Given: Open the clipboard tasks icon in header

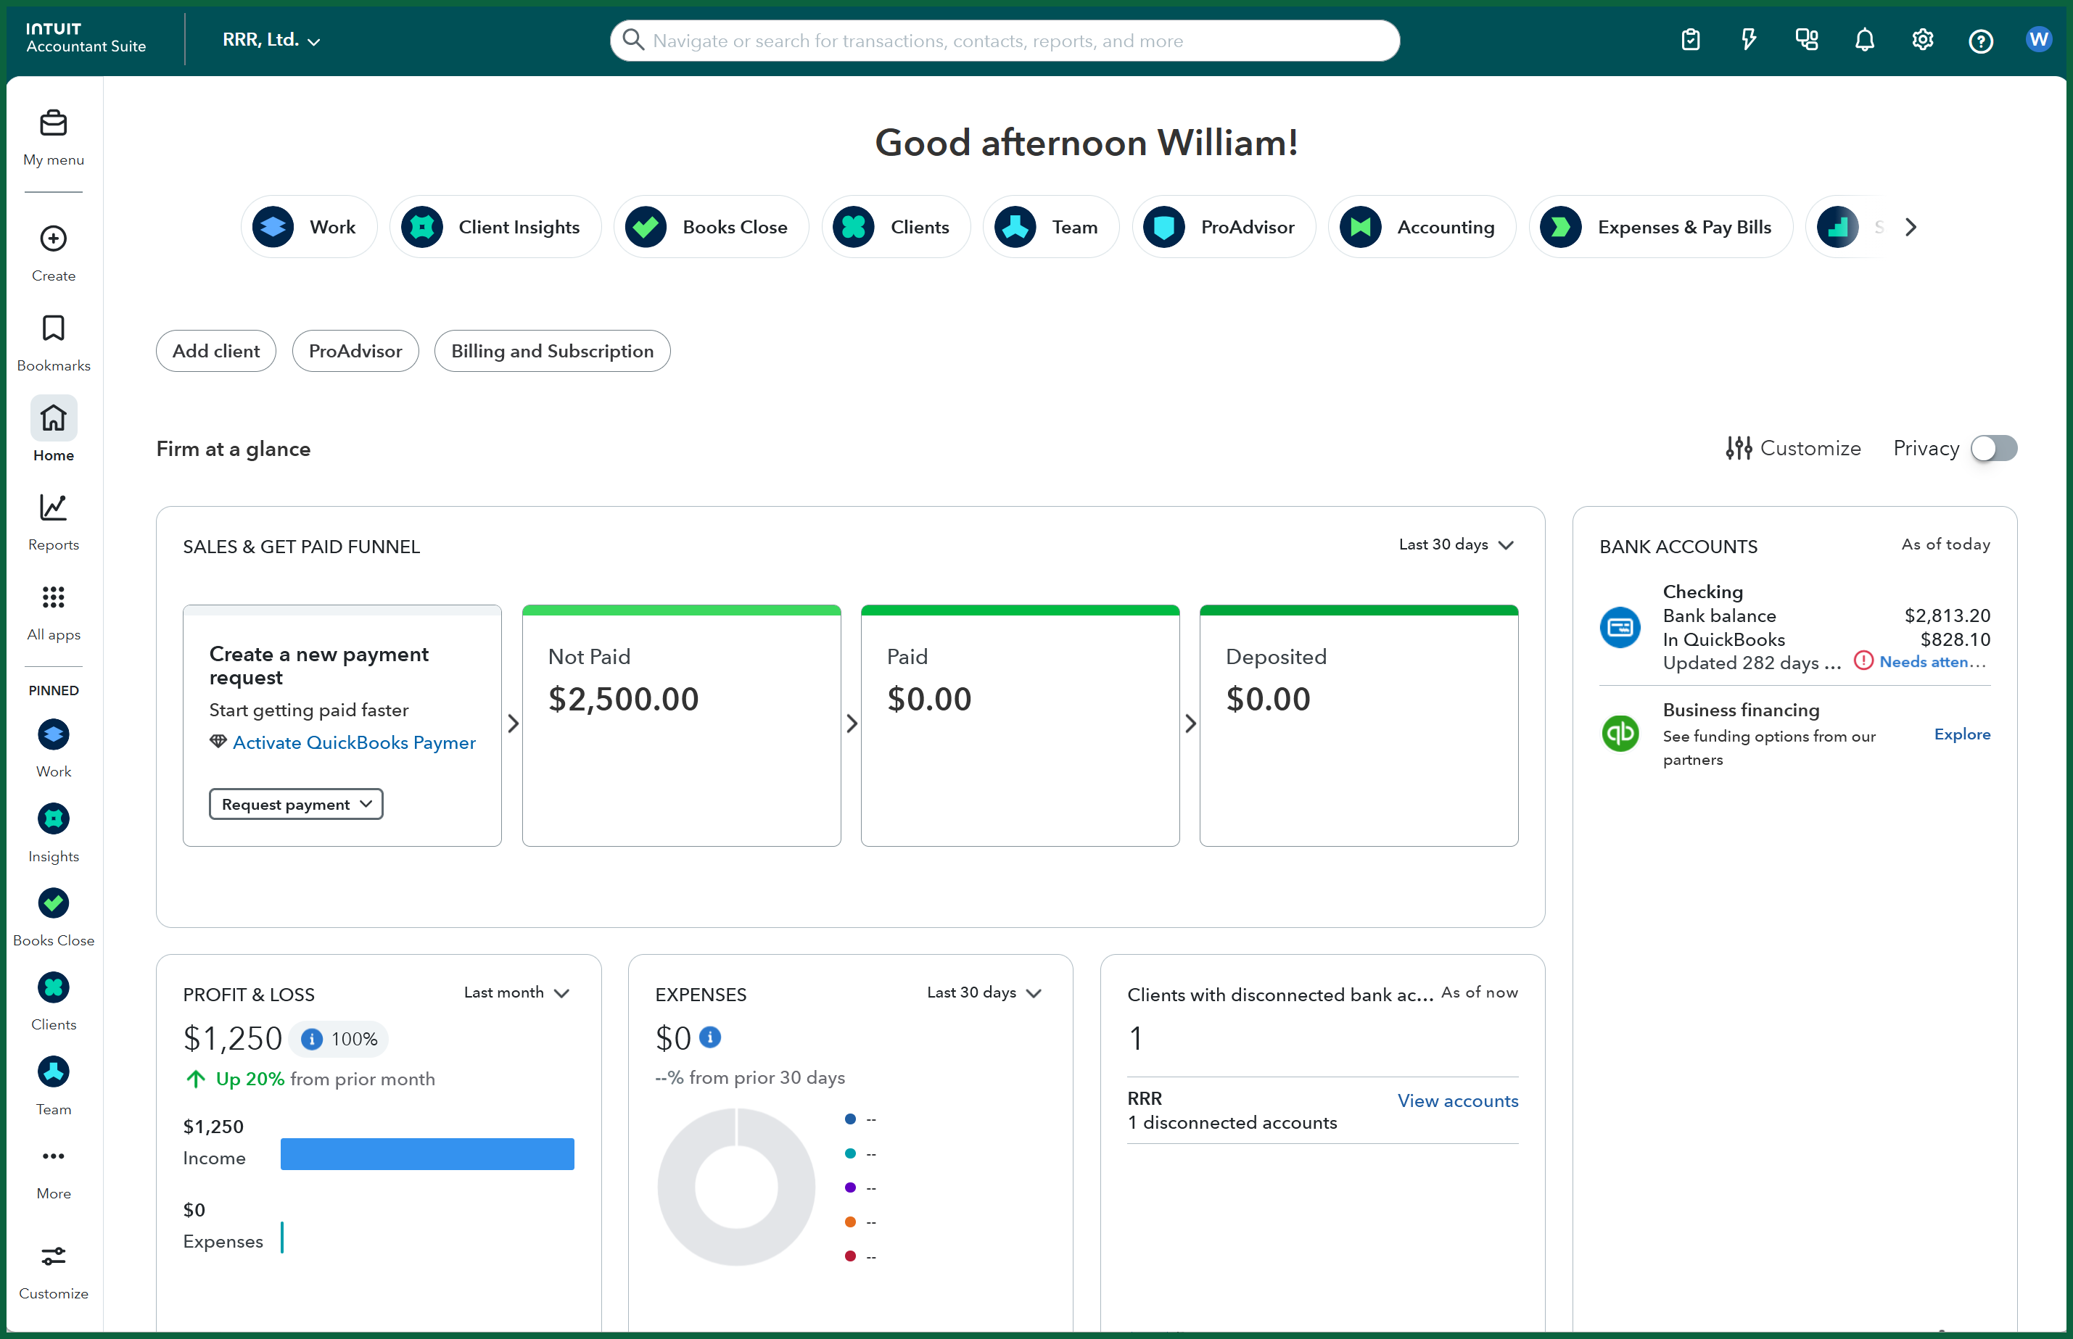Looking at the screenshot, I should [x=1689, y=40].
